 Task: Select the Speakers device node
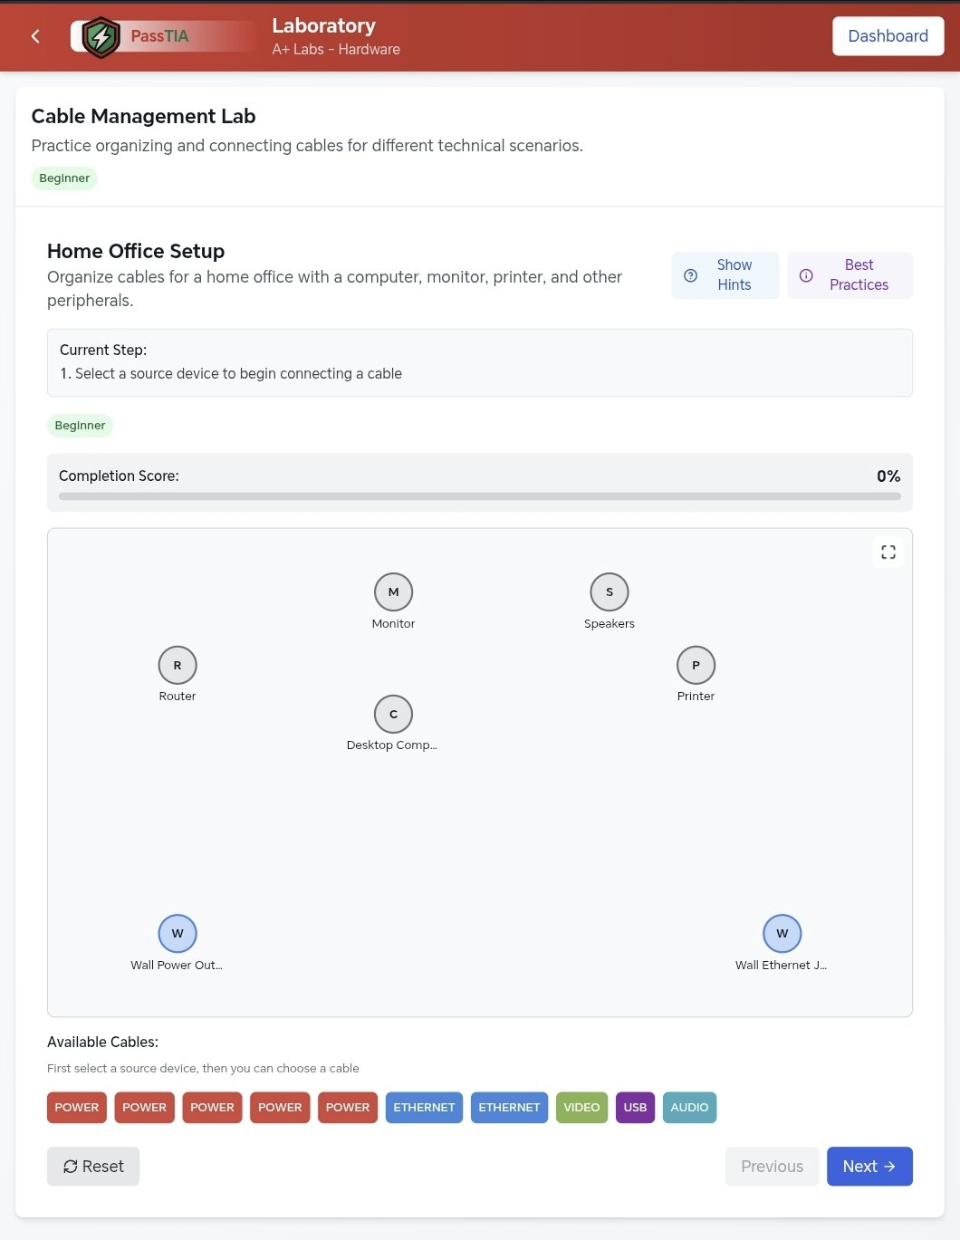[610, 592]
